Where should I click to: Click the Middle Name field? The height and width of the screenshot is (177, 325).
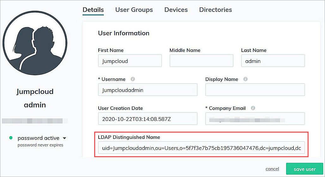(201, 61)
